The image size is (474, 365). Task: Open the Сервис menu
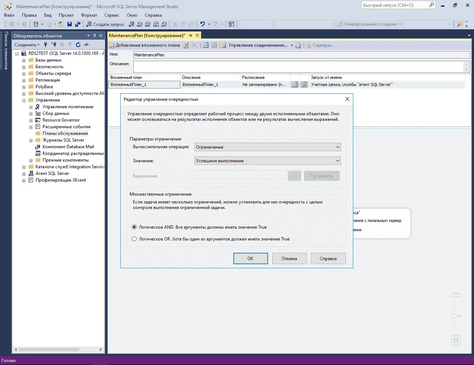111,15
